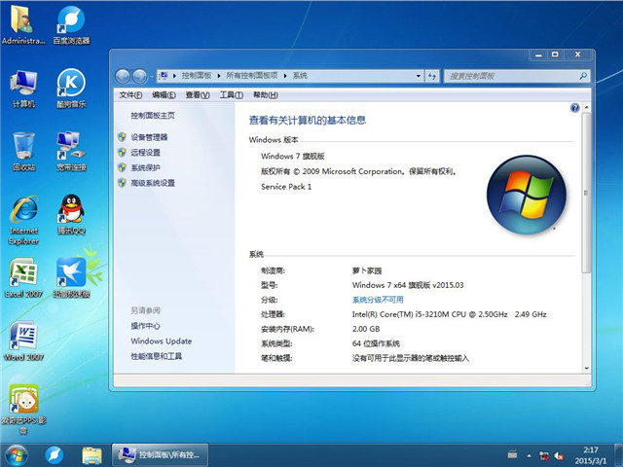Open the 编辑(E) menu

(164, 95)
